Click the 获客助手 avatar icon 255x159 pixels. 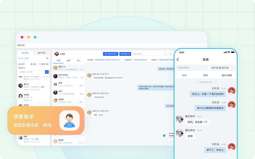69,121
